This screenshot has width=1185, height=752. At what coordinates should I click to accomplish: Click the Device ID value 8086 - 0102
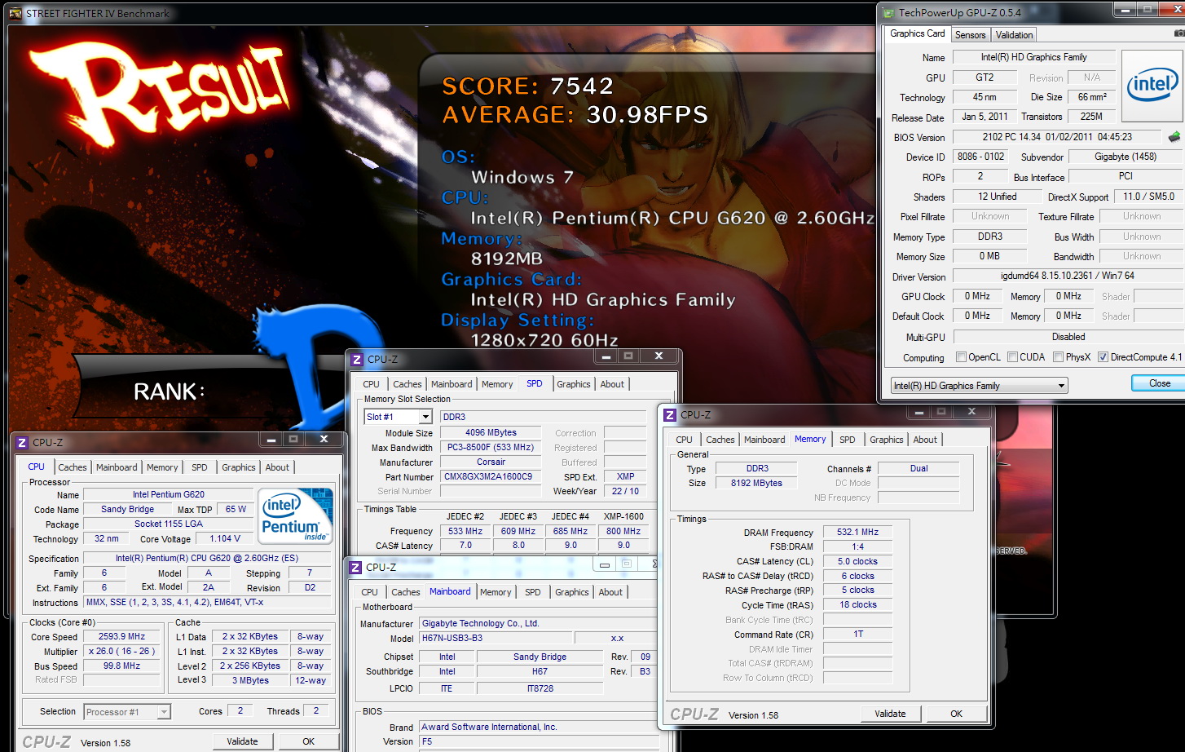980,156
